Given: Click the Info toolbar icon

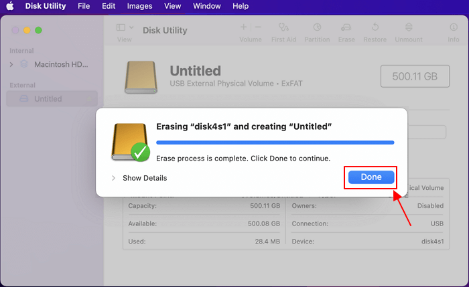Looking at the screenshot, I should pos(454,28).
